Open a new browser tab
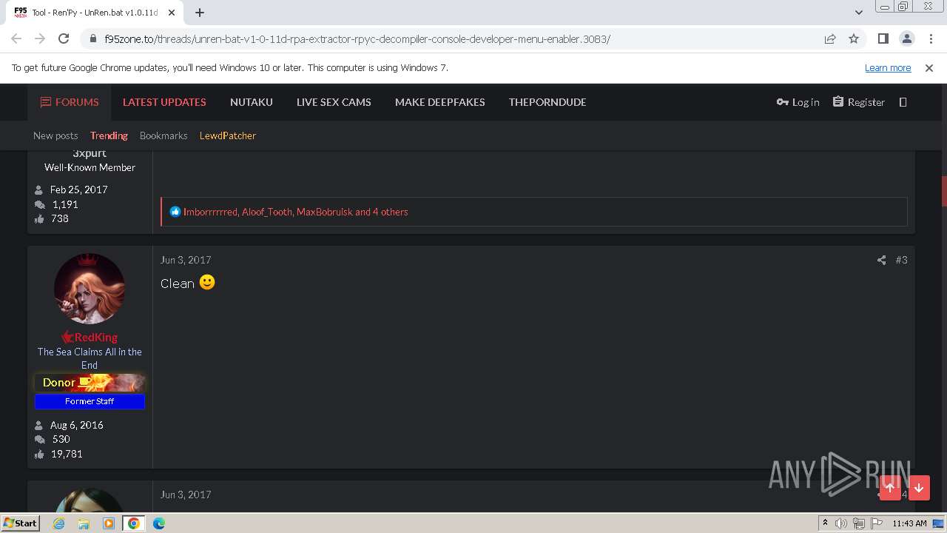The width and height of the screenshot is (947, 533). click(x=200, y=13)
